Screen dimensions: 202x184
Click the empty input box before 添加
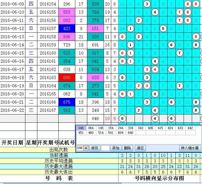tap(105, 148)
